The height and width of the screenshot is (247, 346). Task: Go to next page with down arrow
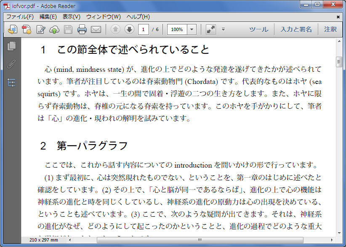click(129, 29)
